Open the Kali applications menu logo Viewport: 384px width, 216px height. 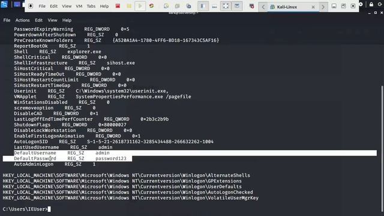pyautogui.click(x=4, y=4)
